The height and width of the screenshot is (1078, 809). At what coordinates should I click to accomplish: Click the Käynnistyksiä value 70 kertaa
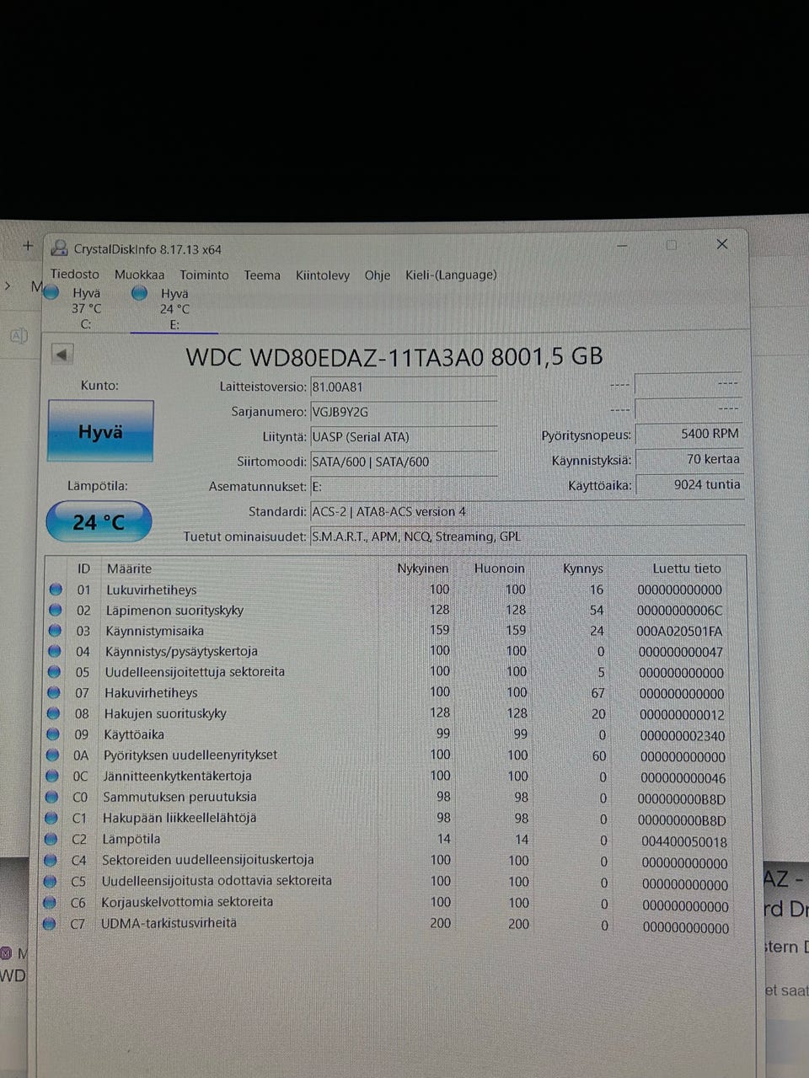point(688,459)
